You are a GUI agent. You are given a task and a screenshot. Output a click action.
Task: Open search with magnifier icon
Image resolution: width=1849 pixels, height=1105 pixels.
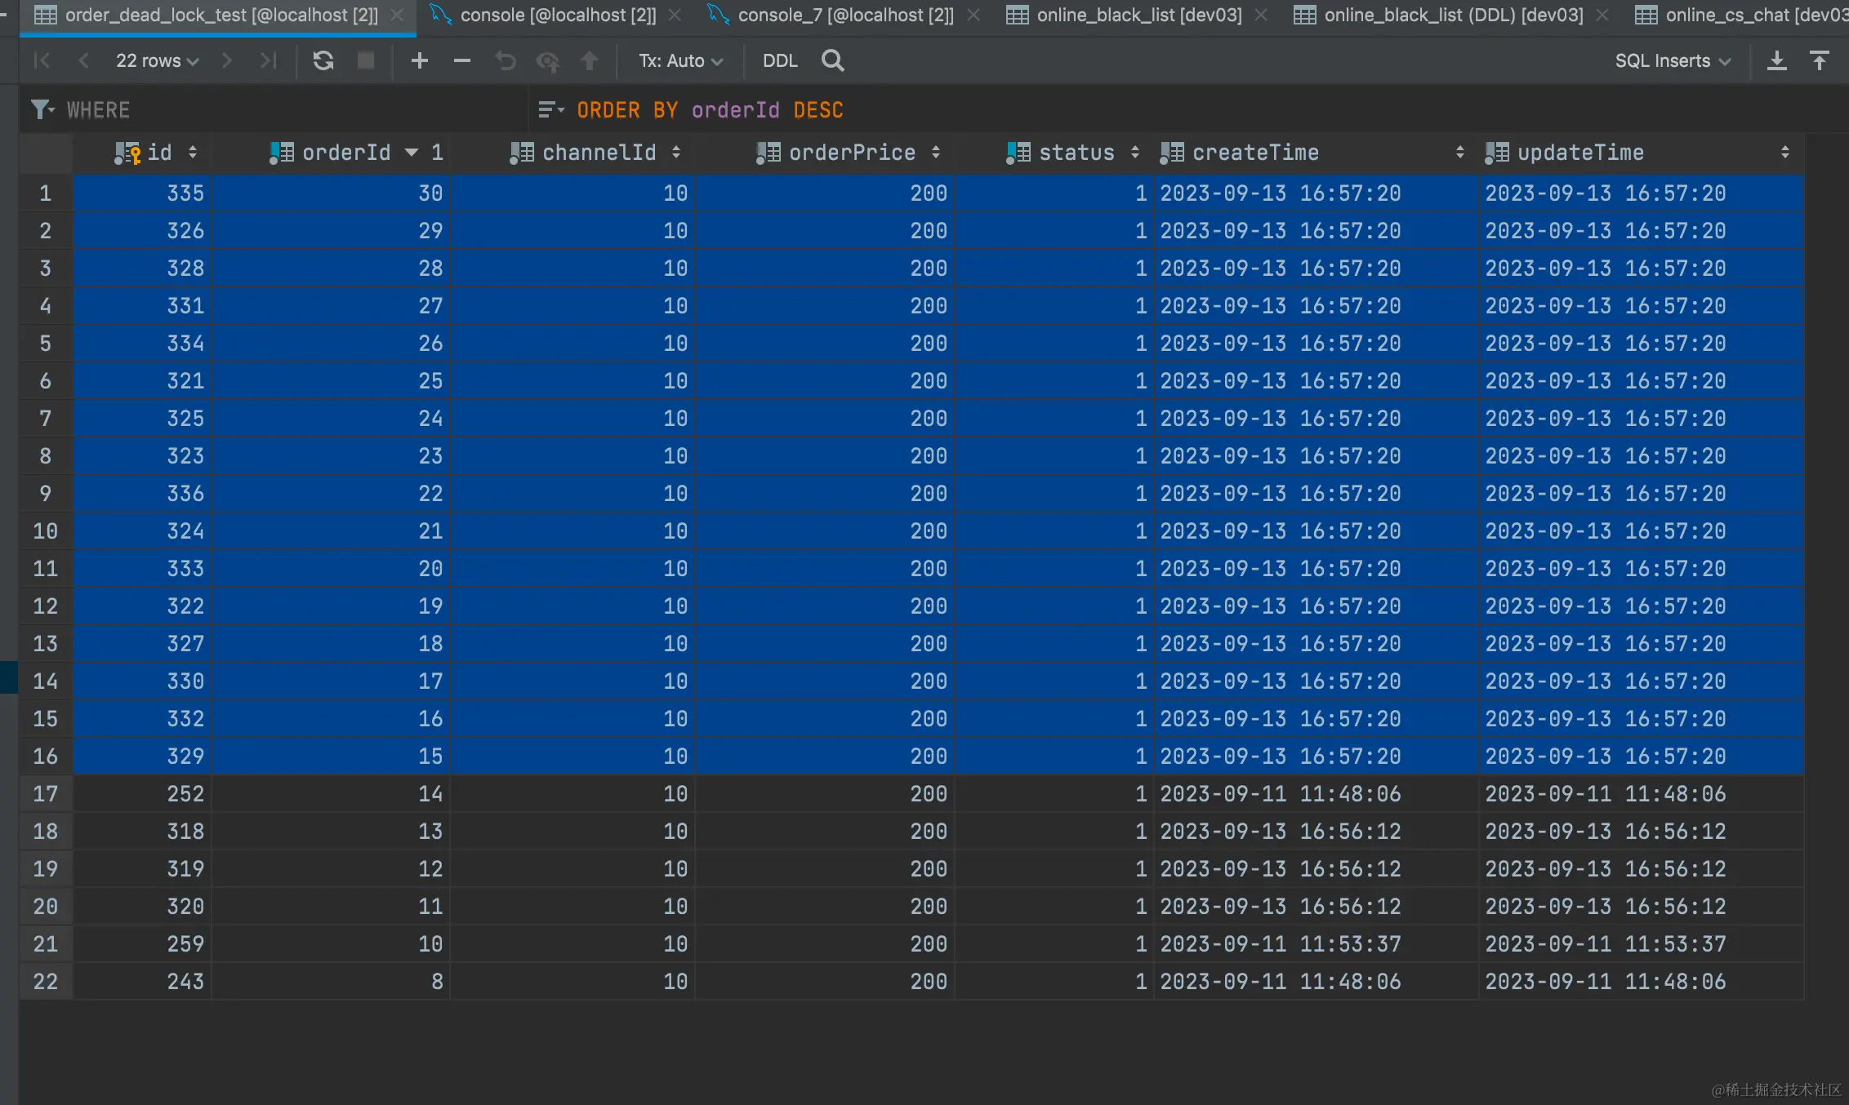pos(833,60)
